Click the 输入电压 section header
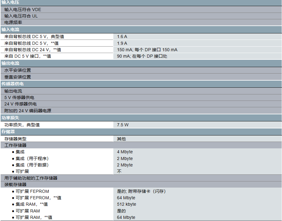 tap(10, 2)
